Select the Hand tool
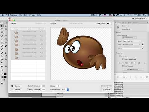Viewport: 149px width, 112px height. click(6, 66)
